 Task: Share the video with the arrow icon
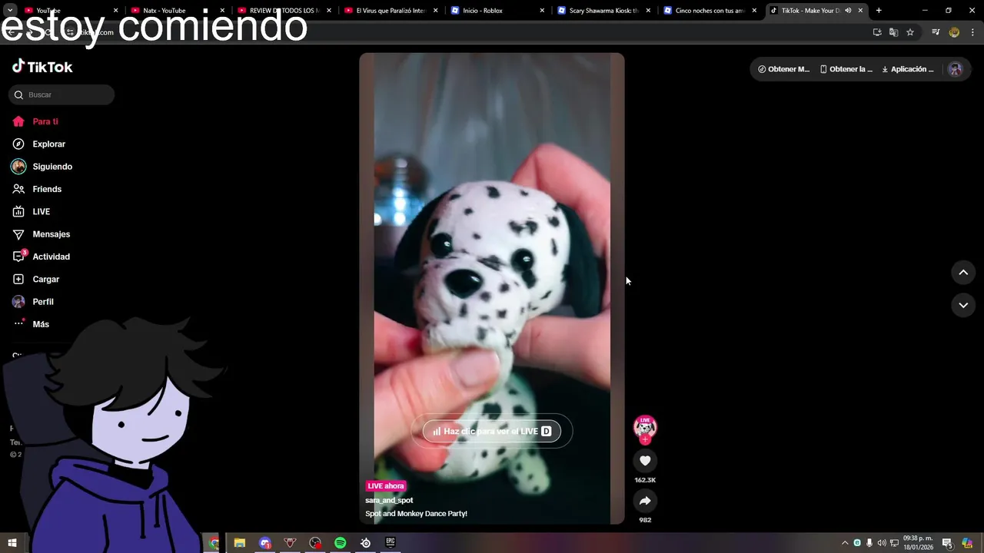[645, 501]
